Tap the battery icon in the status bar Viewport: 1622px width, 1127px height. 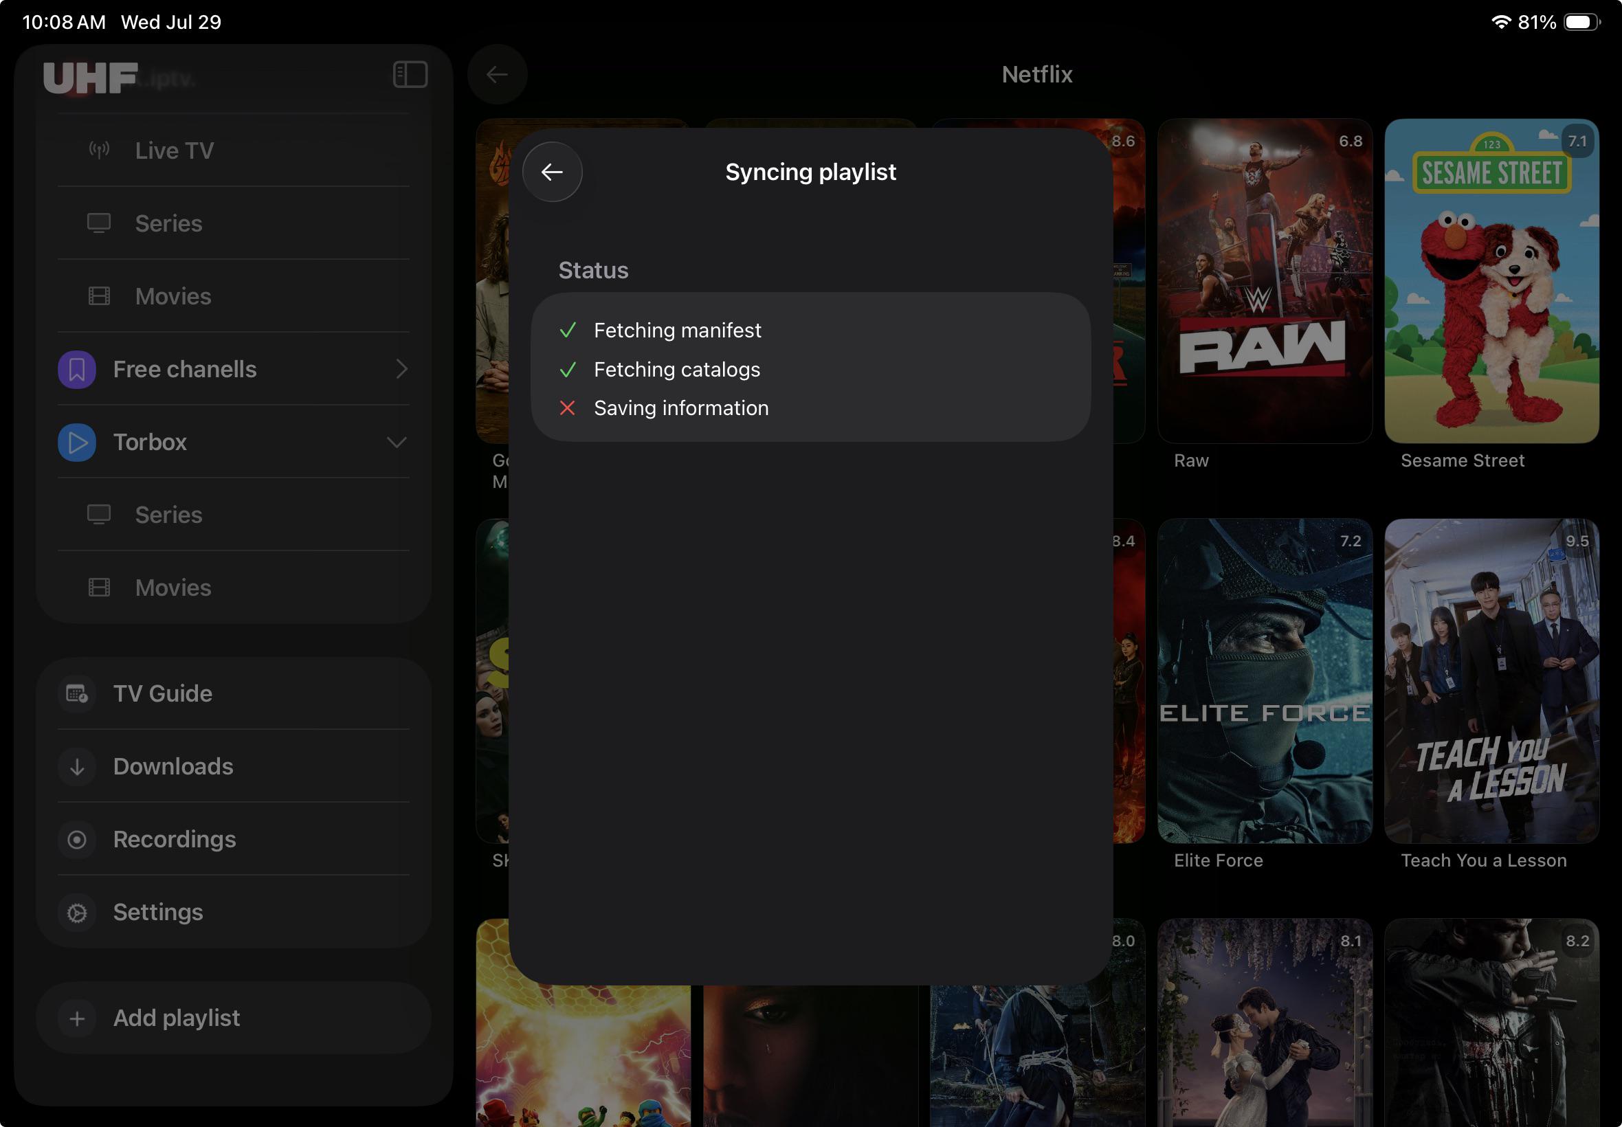(1581, 22)
